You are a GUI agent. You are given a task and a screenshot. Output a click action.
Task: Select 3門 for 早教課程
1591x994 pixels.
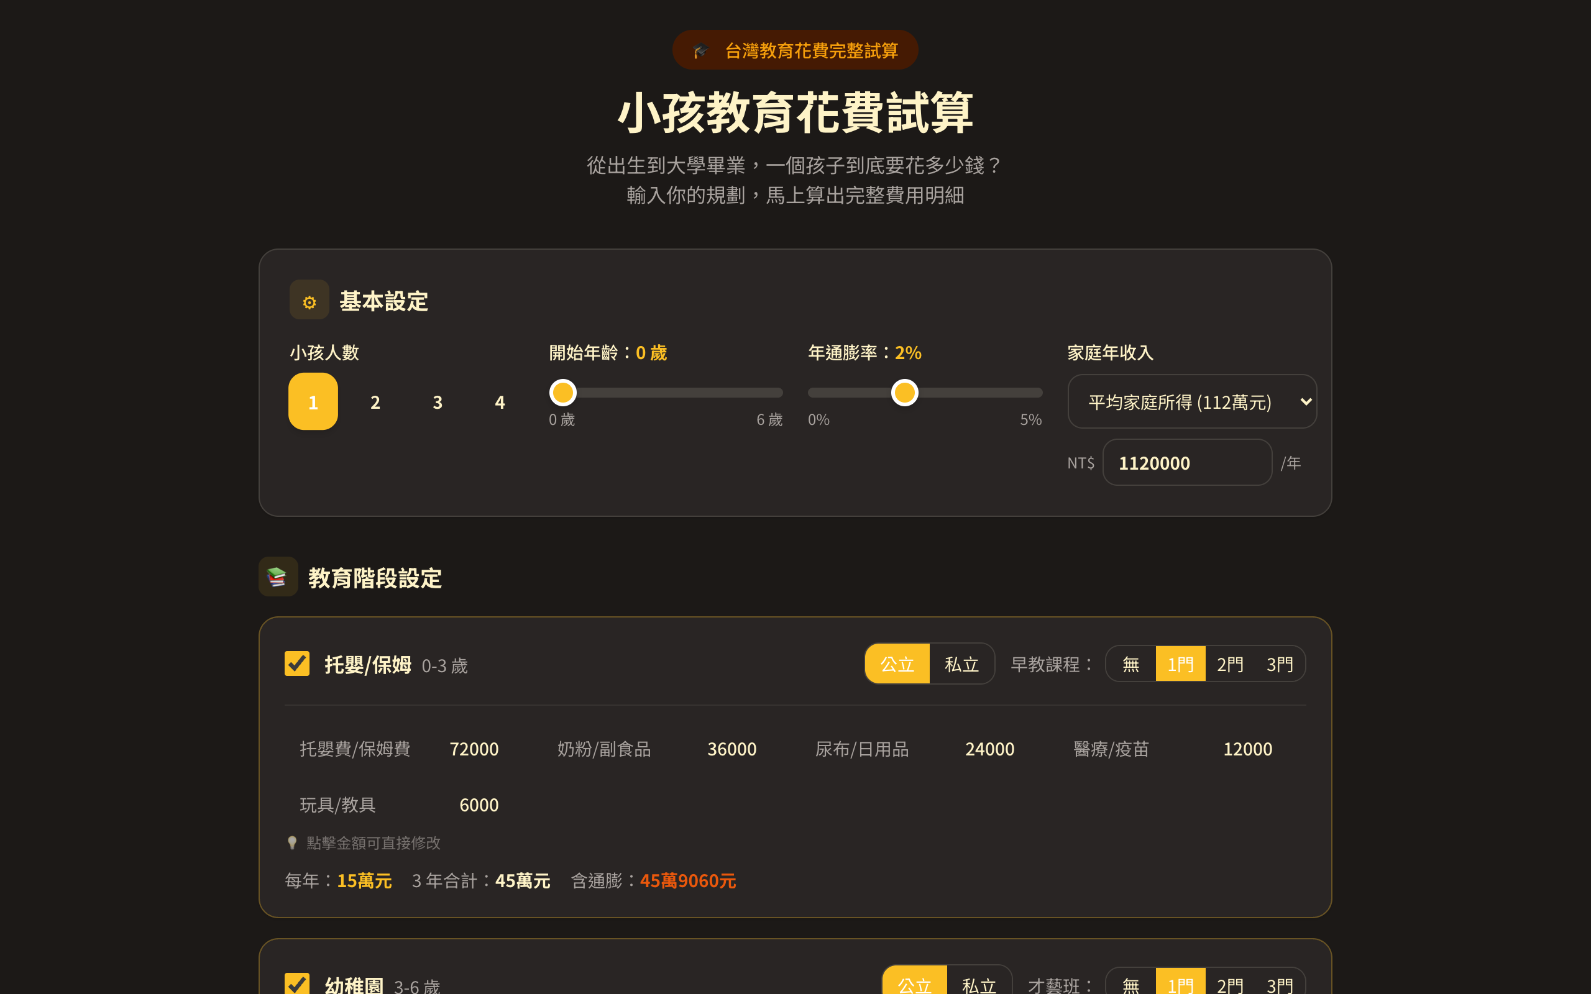[x=1279, y=664]
